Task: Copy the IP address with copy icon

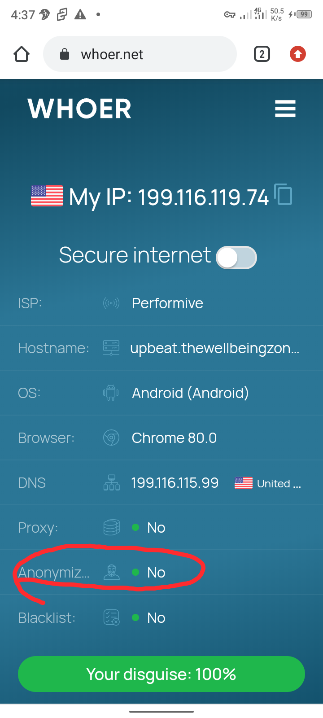Action: point(283,195)
